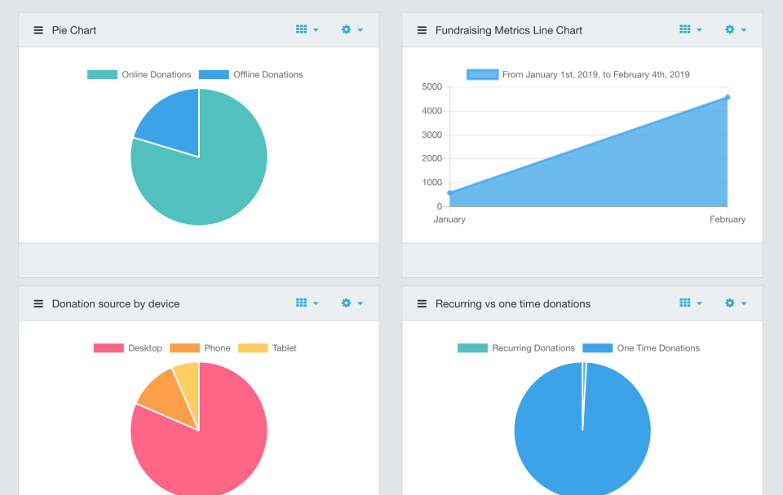Image resolution: width=783 pixels, height=495 pixels.
Task: Toggle Online Donations legend item
Action: tap(139, 74)
